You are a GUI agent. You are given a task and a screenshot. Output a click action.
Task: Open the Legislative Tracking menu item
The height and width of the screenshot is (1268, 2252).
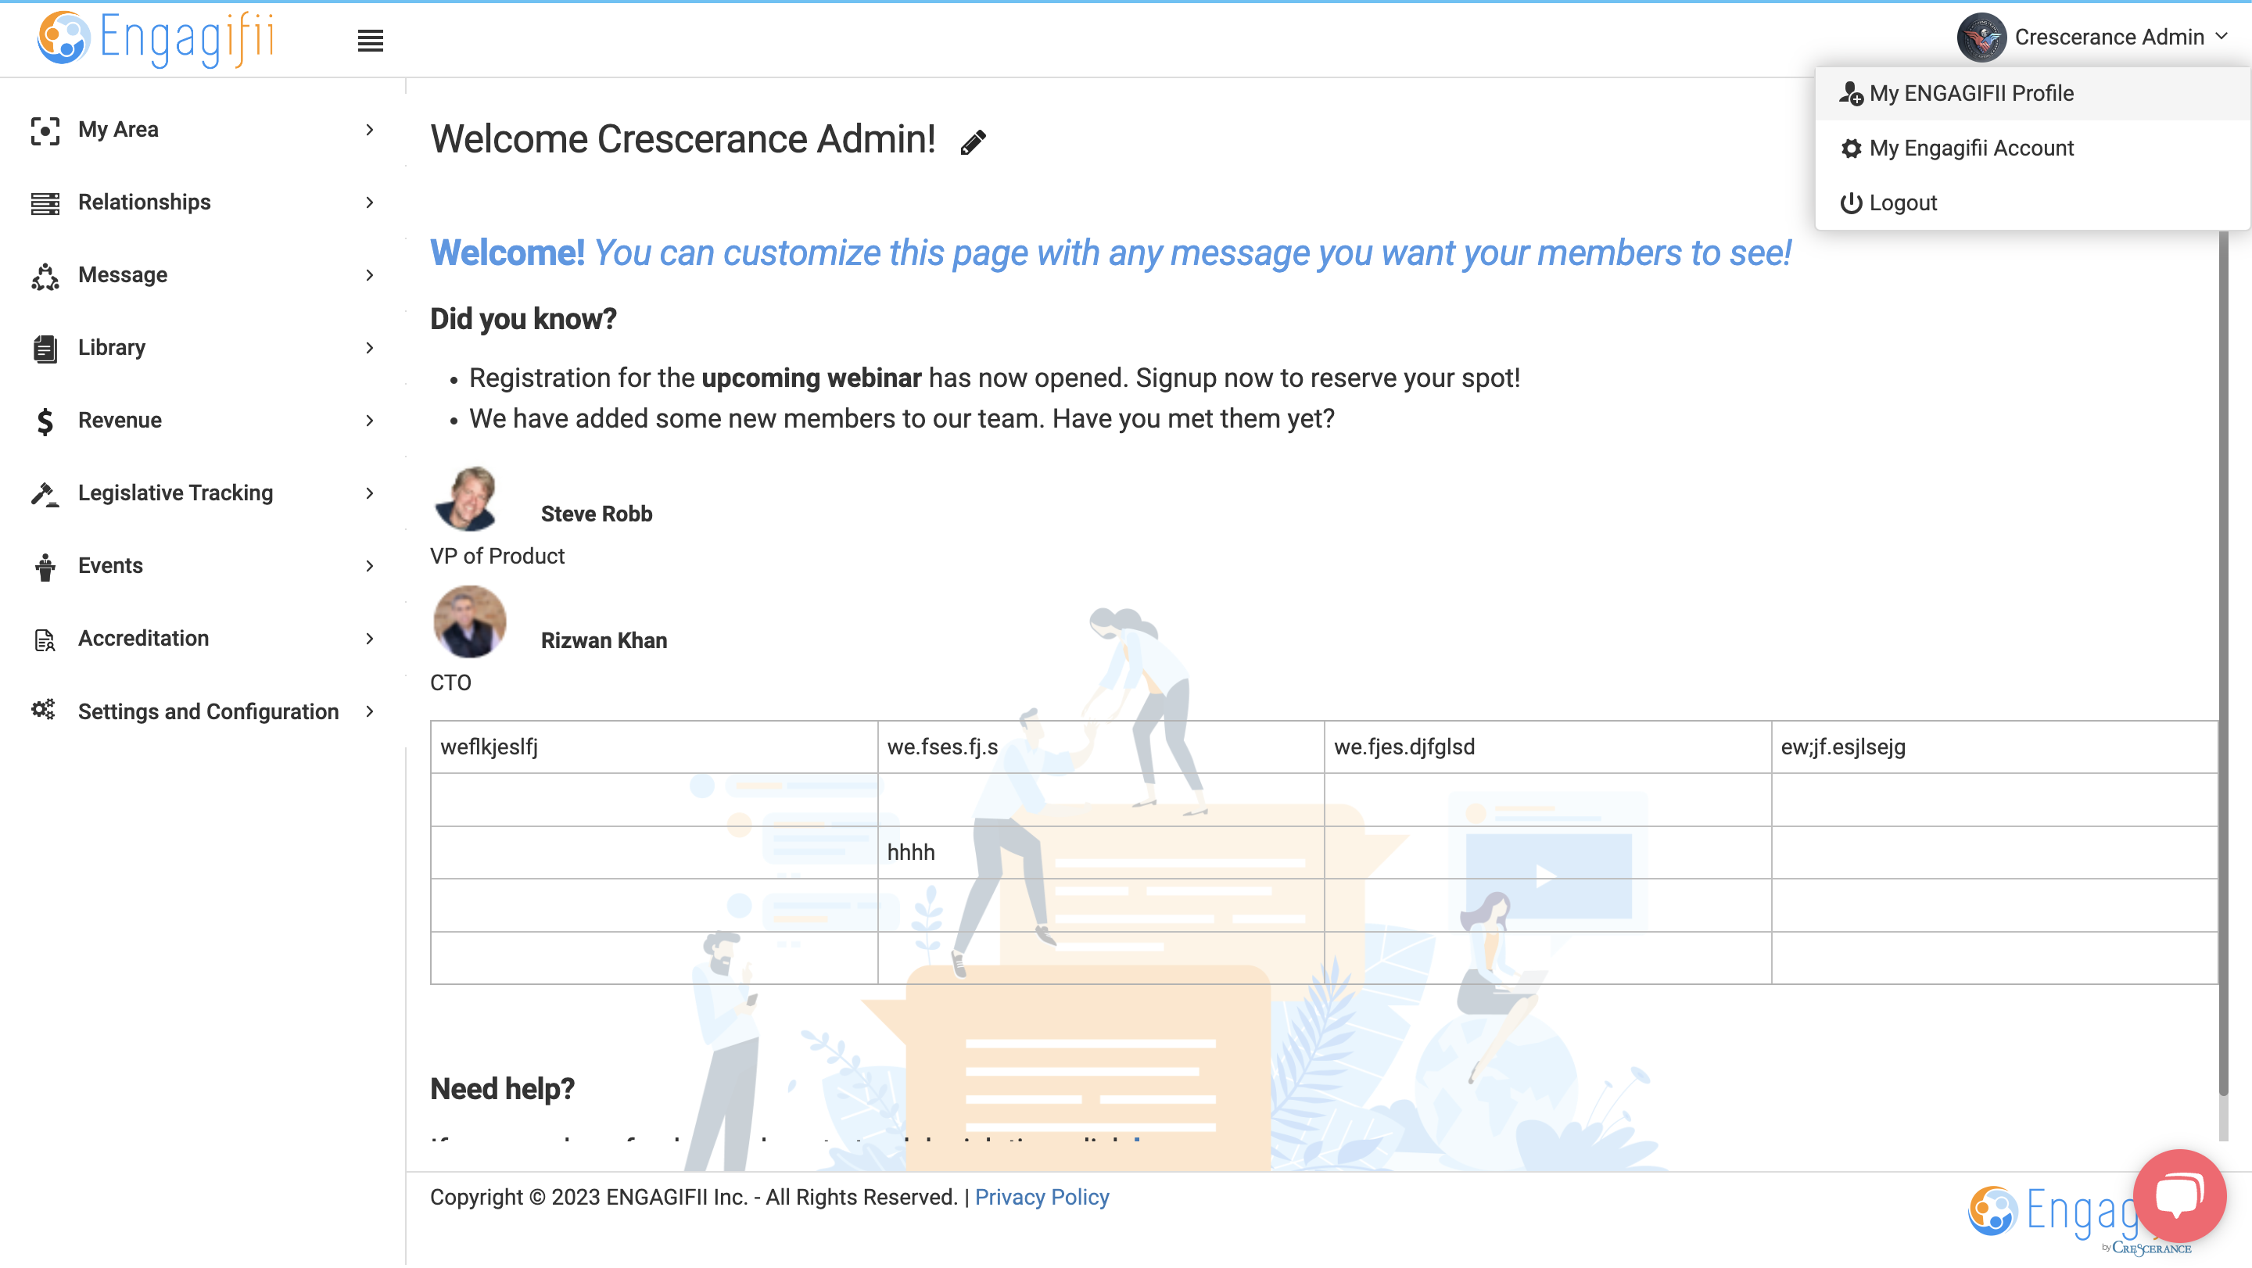pos(203,494)
